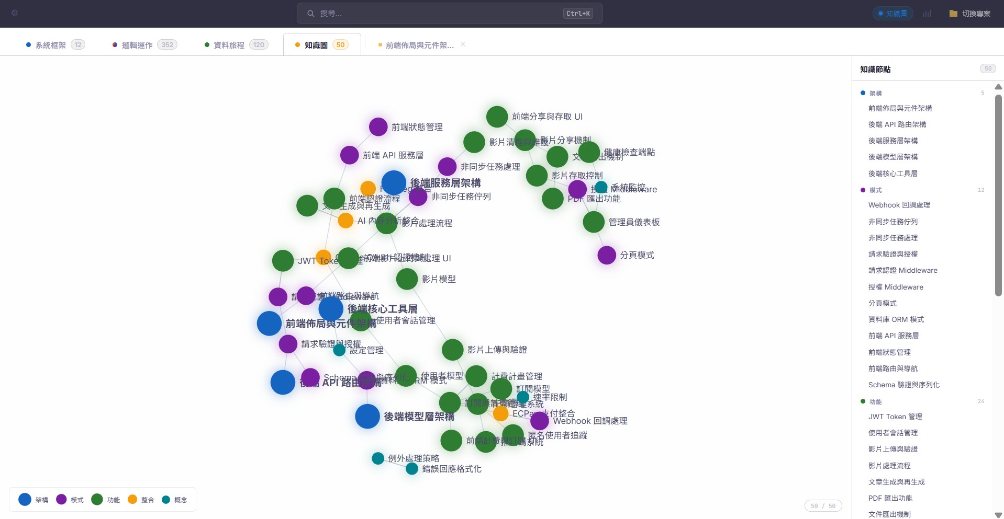Switch to the 邏輯運作 tab
This screenshot has height=519, width=1004.
[137, 45]
